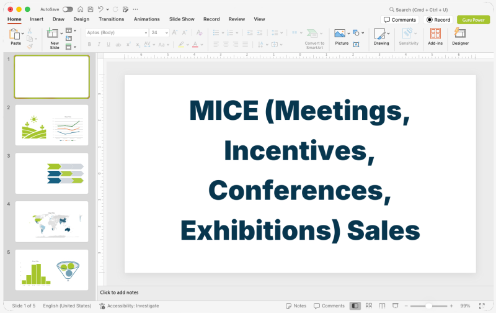Click Decrease Font Size icon
The image size is (496, 313).
point(184,32)
